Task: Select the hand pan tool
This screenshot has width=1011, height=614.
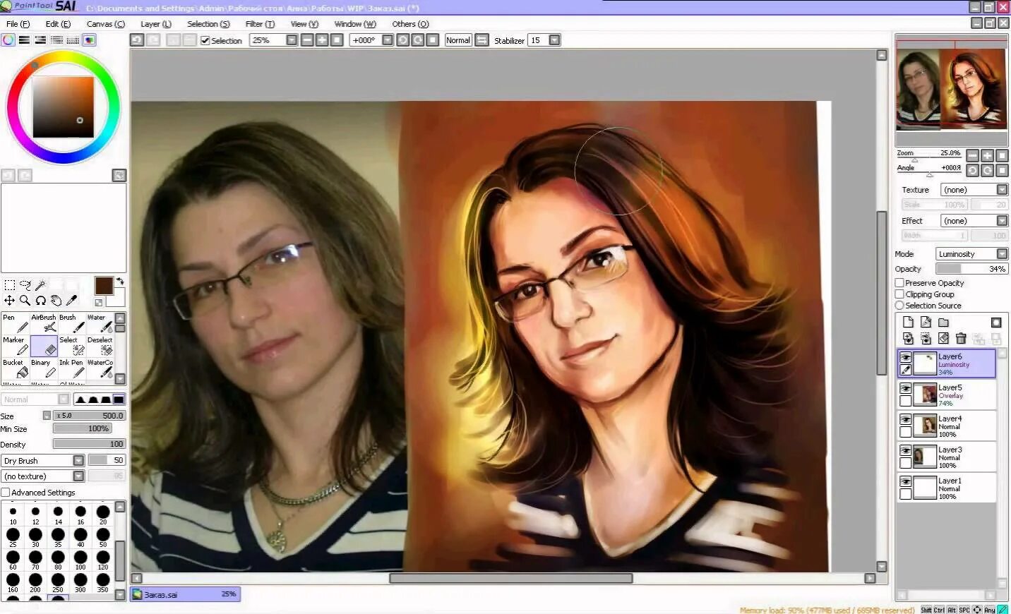Action: 56,300
